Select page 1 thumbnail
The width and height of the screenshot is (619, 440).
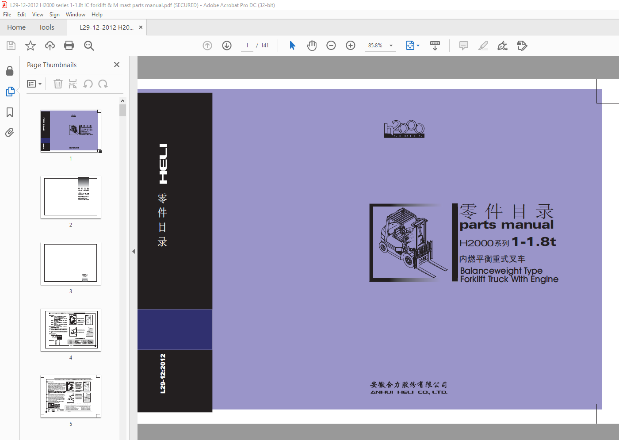click(71, 131)
